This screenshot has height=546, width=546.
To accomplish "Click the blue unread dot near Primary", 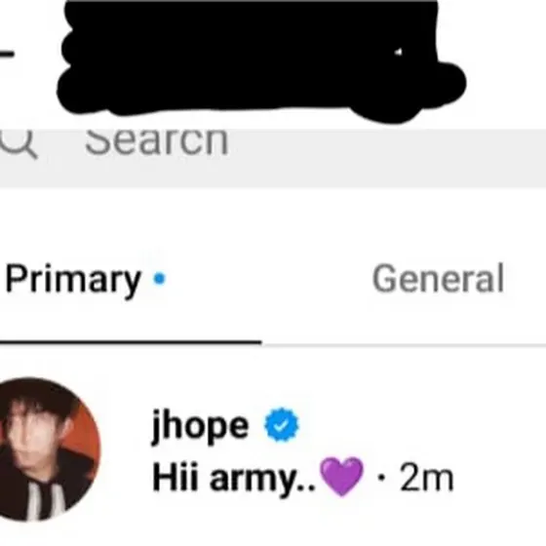I will 160,279.
